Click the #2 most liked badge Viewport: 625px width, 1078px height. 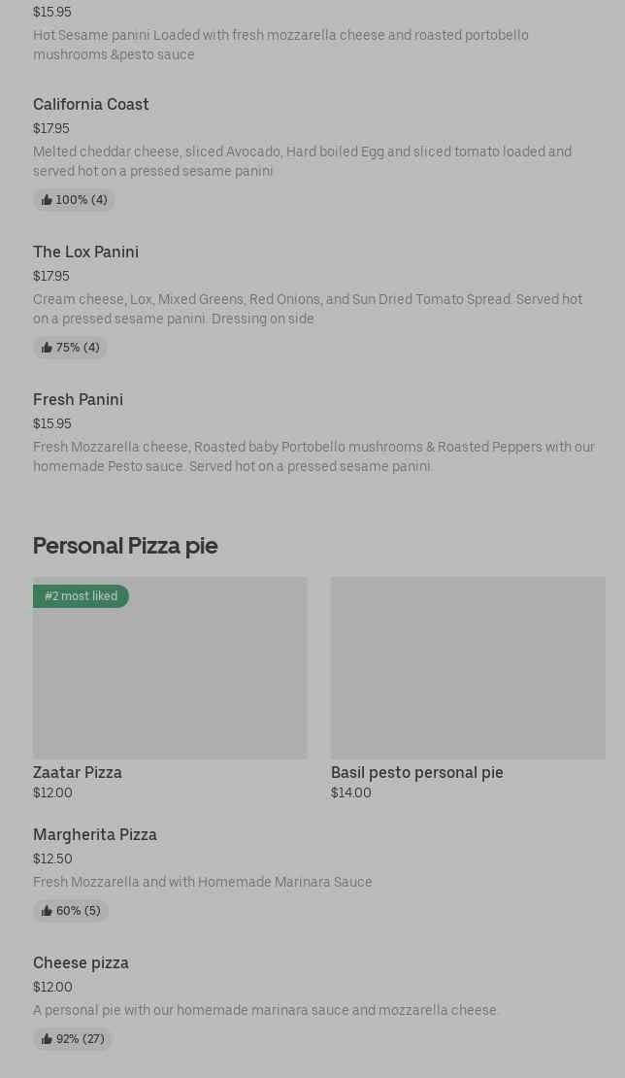81,596
